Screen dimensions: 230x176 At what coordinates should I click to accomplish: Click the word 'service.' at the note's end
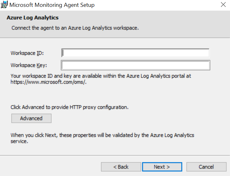[x=19, y=141]
